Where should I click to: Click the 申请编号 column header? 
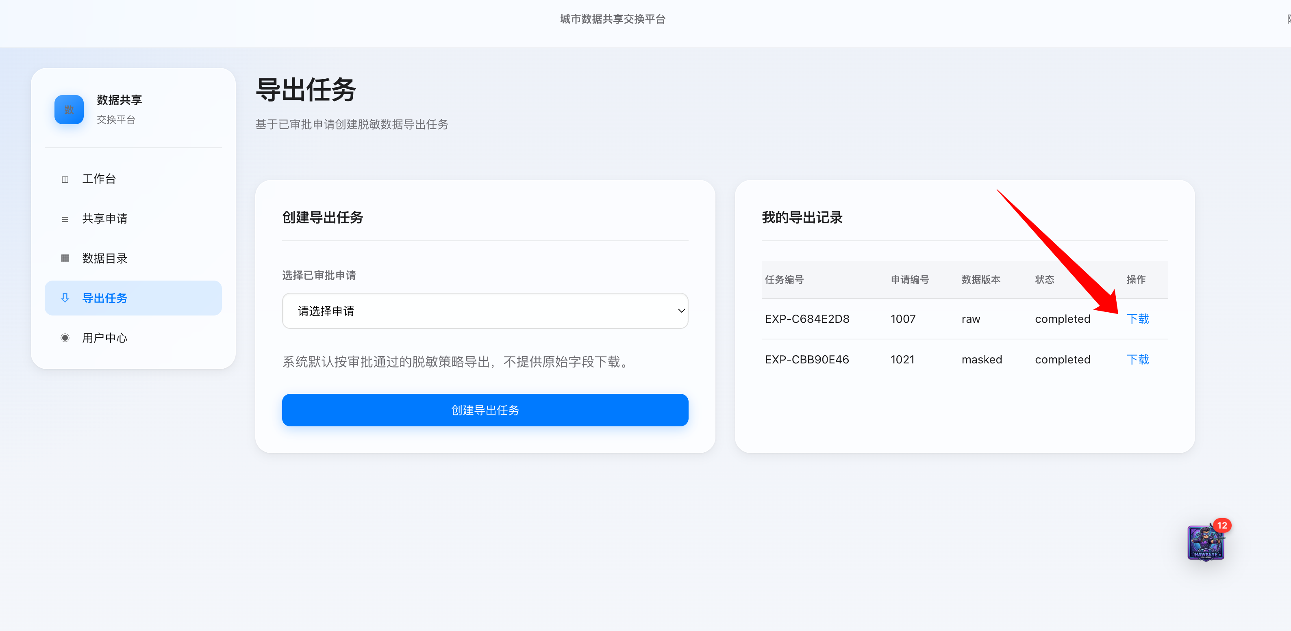click(x=910, y=279)
